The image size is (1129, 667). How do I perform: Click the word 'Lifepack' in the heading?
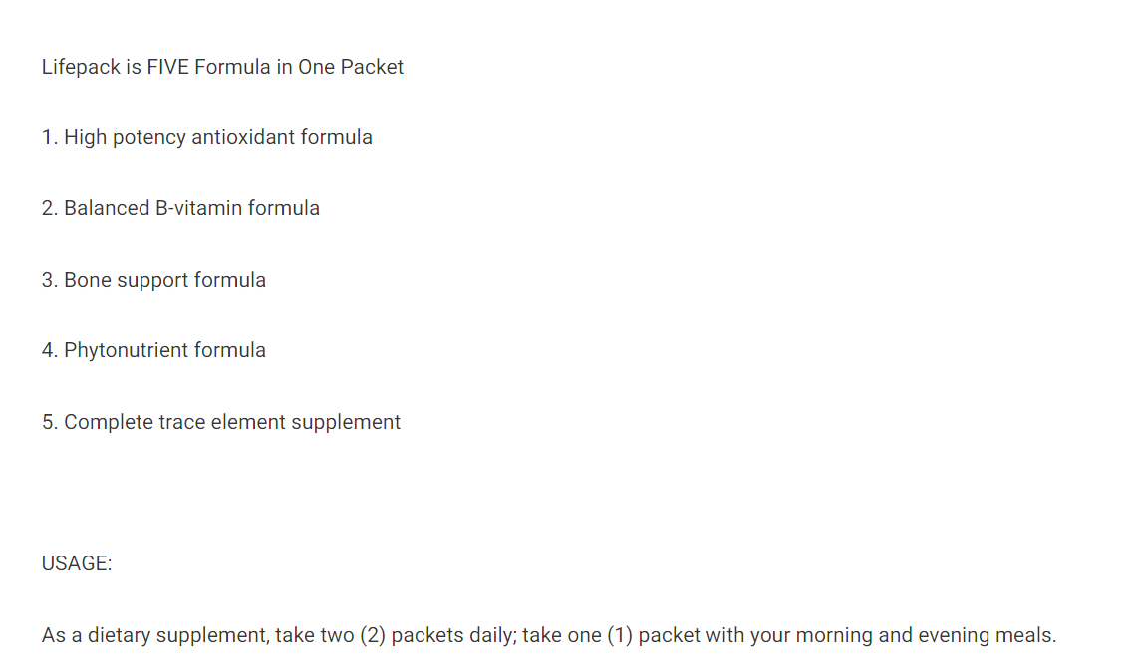pos(81,67)
